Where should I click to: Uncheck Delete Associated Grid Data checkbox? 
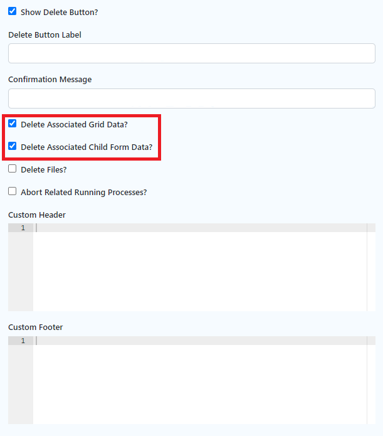coord(13,124)
